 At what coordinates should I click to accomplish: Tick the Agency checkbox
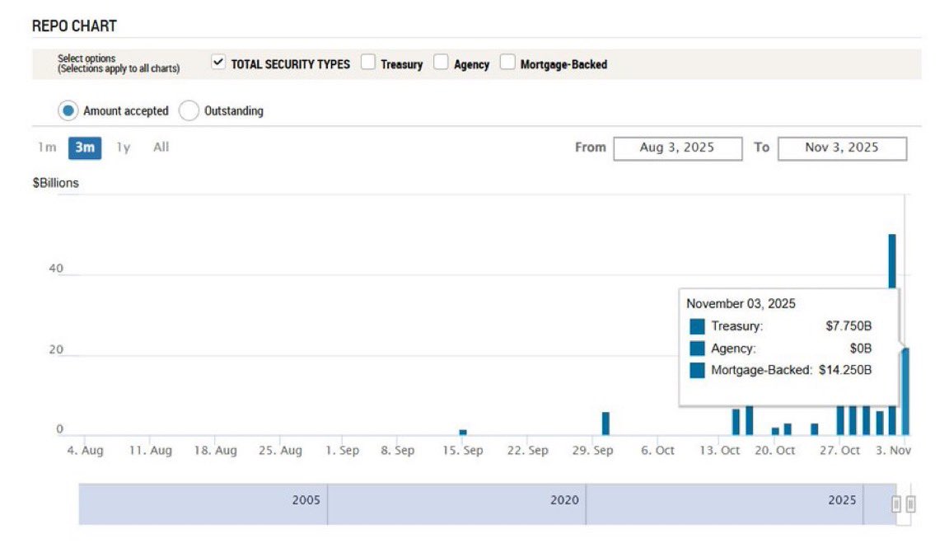[x=442, y=63]
